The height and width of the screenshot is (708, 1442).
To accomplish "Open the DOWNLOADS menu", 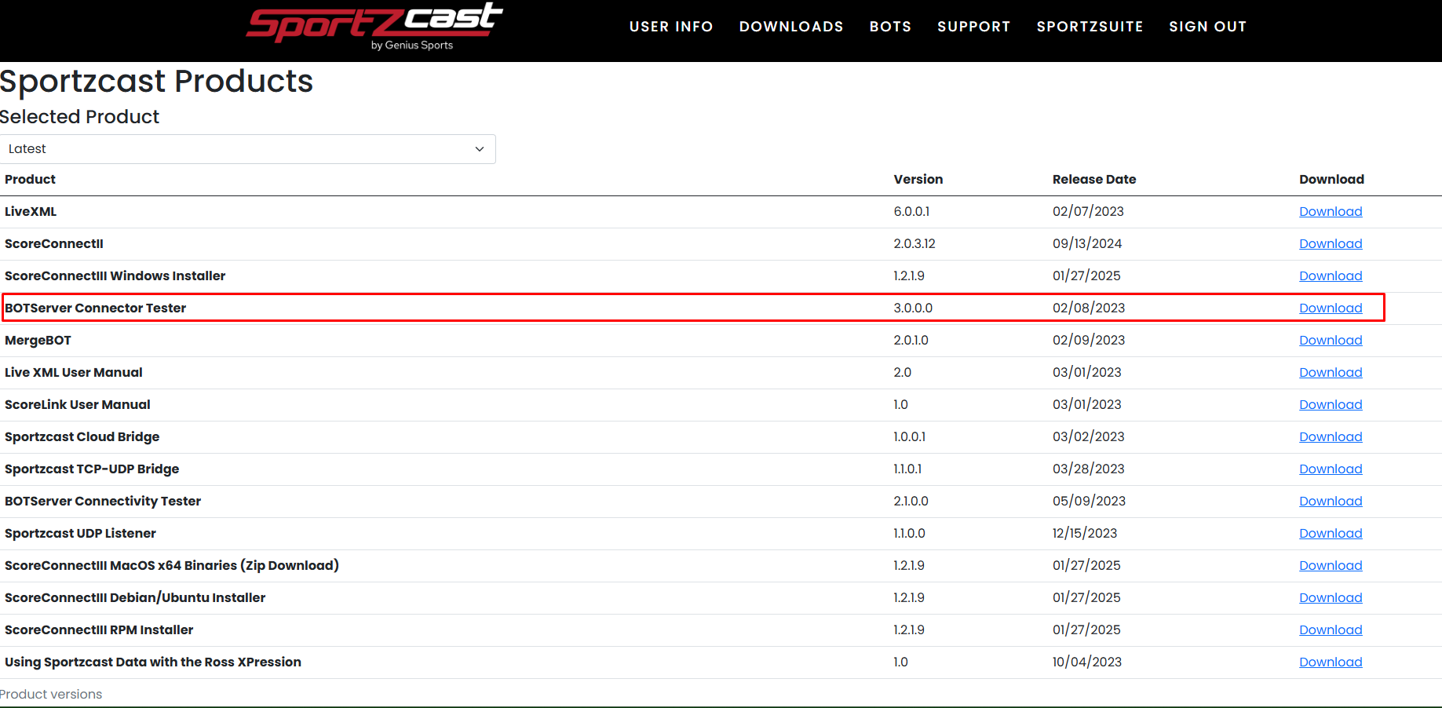I will [x=791, y=27].
